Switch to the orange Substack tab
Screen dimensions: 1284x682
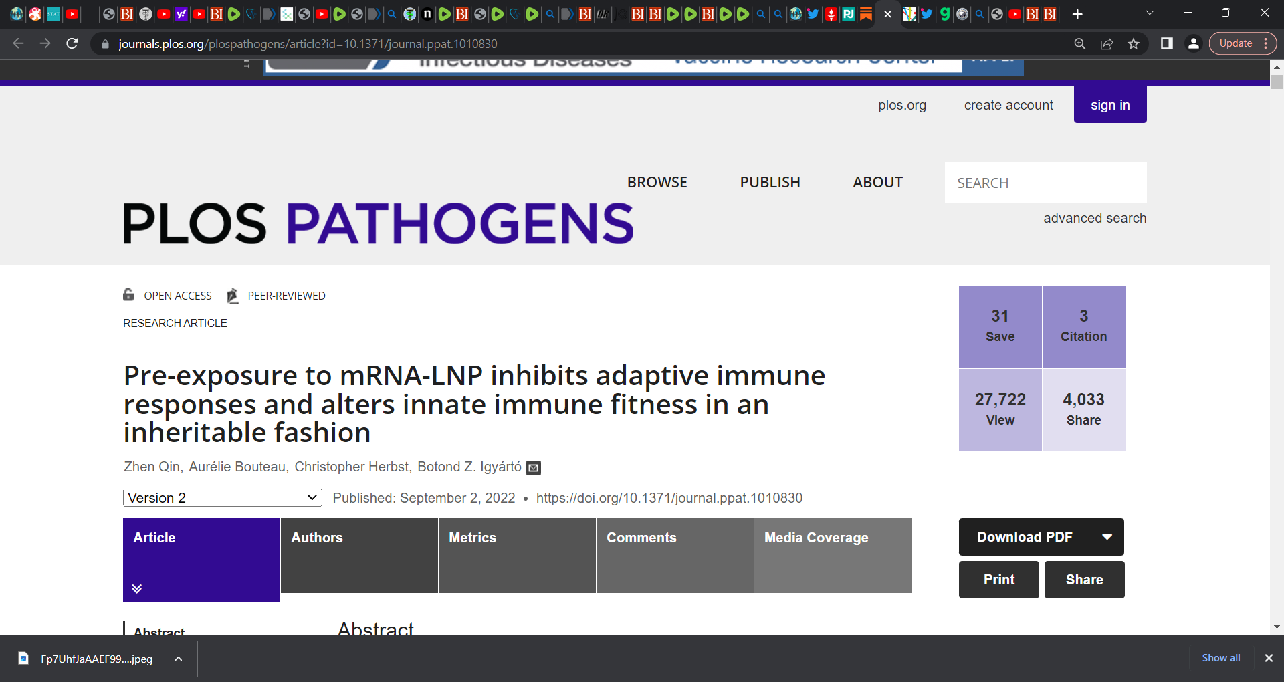click(x=866, y=14)
